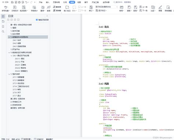174x140 pixels.
Task: Select the ink pen (画笔) tool
Action: tap(160, 8)
